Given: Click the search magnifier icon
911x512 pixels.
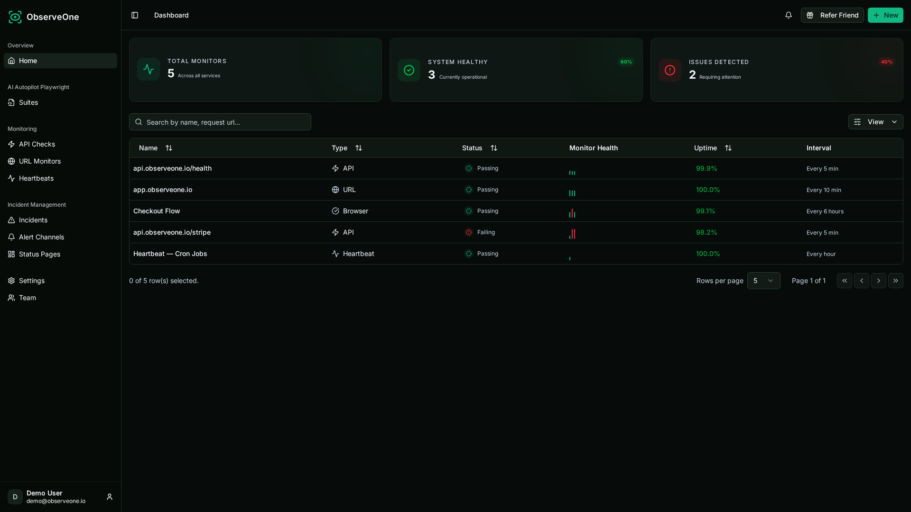Looking at the screenshot, I should [139, 122].
